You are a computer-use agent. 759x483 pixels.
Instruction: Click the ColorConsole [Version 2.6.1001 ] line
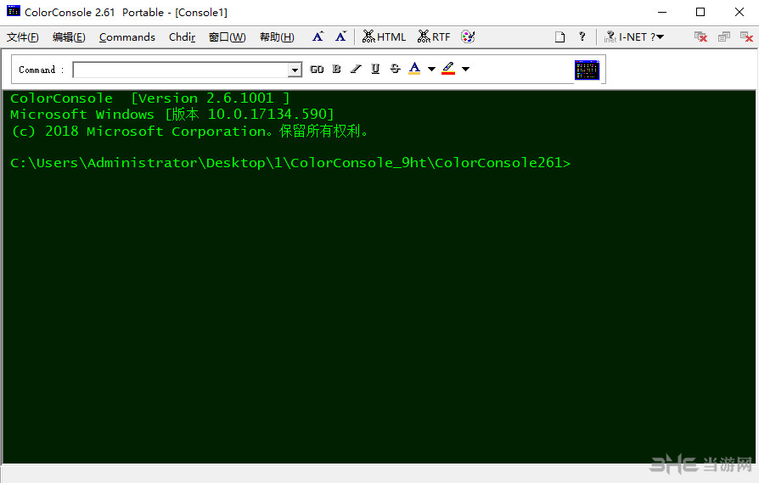point(150,98)
